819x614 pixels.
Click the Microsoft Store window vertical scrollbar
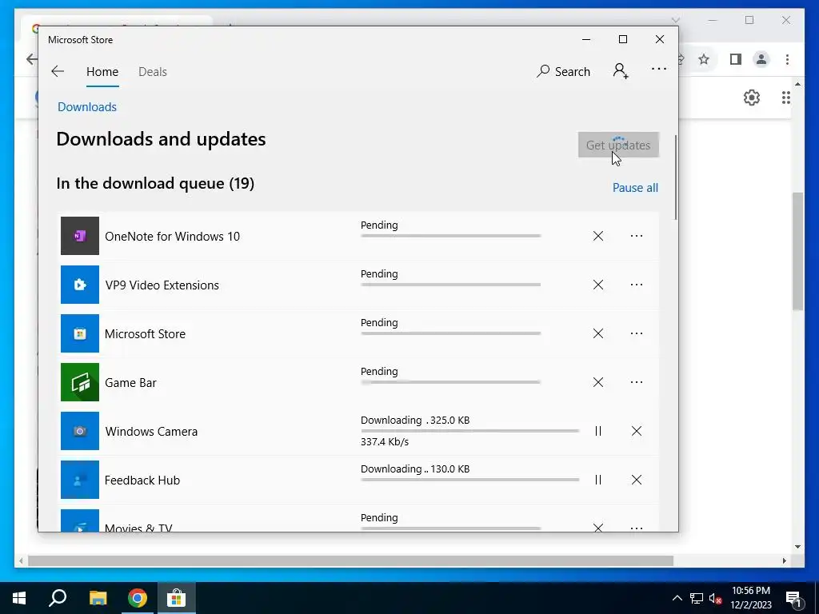point(676,177)
